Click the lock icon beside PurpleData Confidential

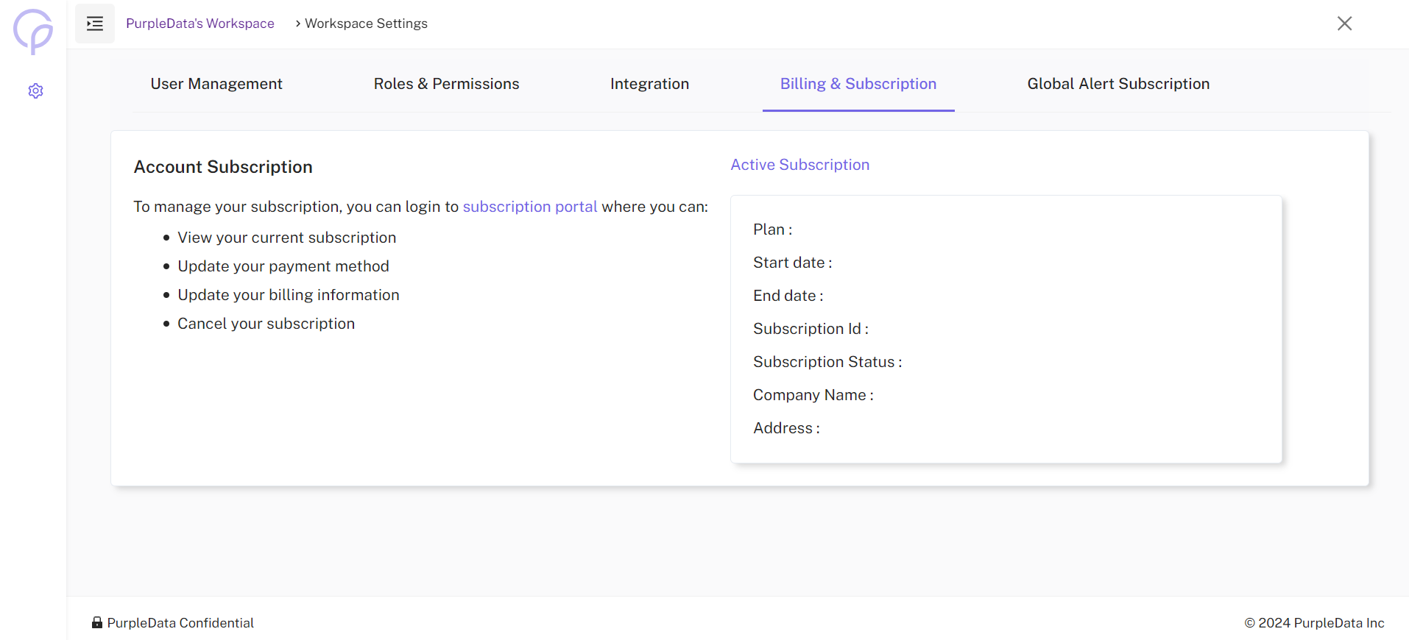coord(97,622)
